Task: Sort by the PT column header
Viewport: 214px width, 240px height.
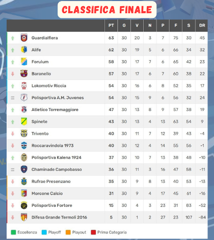Action: [111, 25]
